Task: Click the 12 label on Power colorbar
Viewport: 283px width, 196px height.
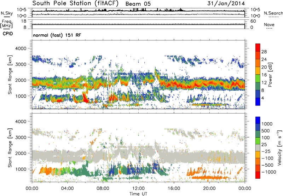Action: click(264, 83)
